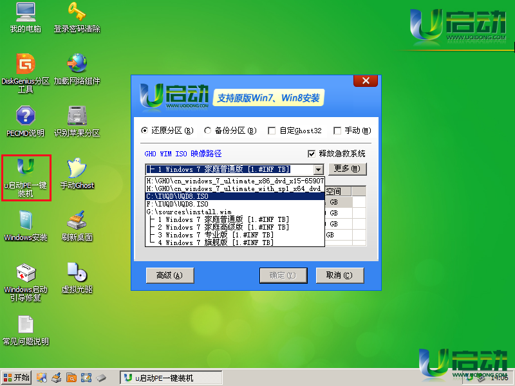
Task: Open the 我的电脑 desktop icon
Action: (x=26, y=18)
